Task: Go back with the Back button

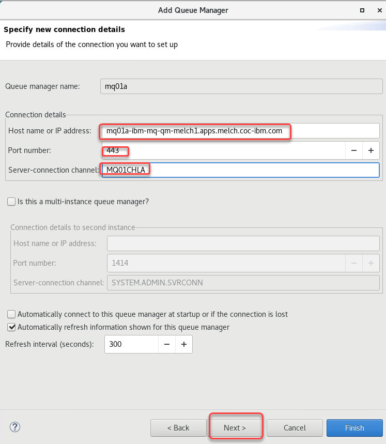Action: click(178, 428)
